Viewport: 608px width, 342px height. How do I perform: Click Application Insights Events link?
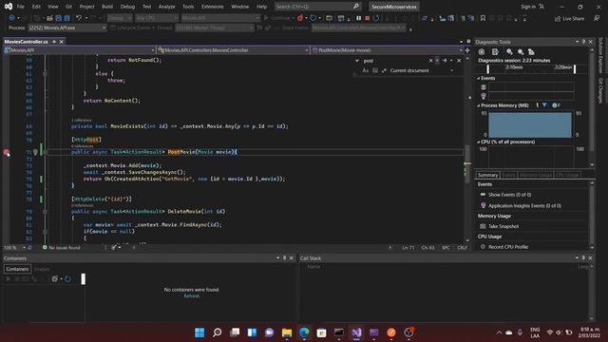coord(524,206)
